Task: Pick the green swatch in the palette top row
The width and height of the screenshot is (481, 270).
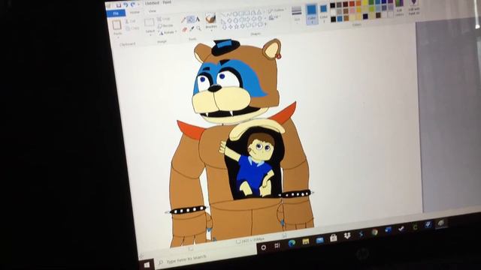Action: pyautogui.click(x=371, y=2)
